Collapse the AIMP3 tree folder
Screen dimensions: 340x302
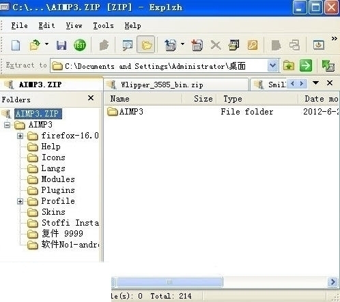click(x=8, y=125)
